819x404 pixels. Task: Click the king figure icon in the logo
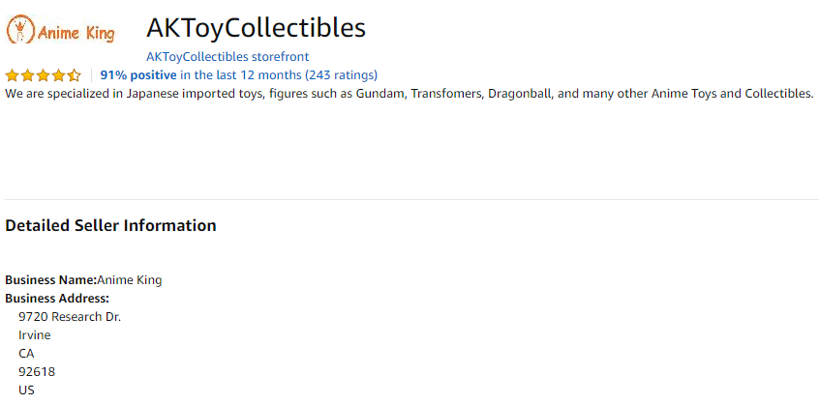pos(20,29)
